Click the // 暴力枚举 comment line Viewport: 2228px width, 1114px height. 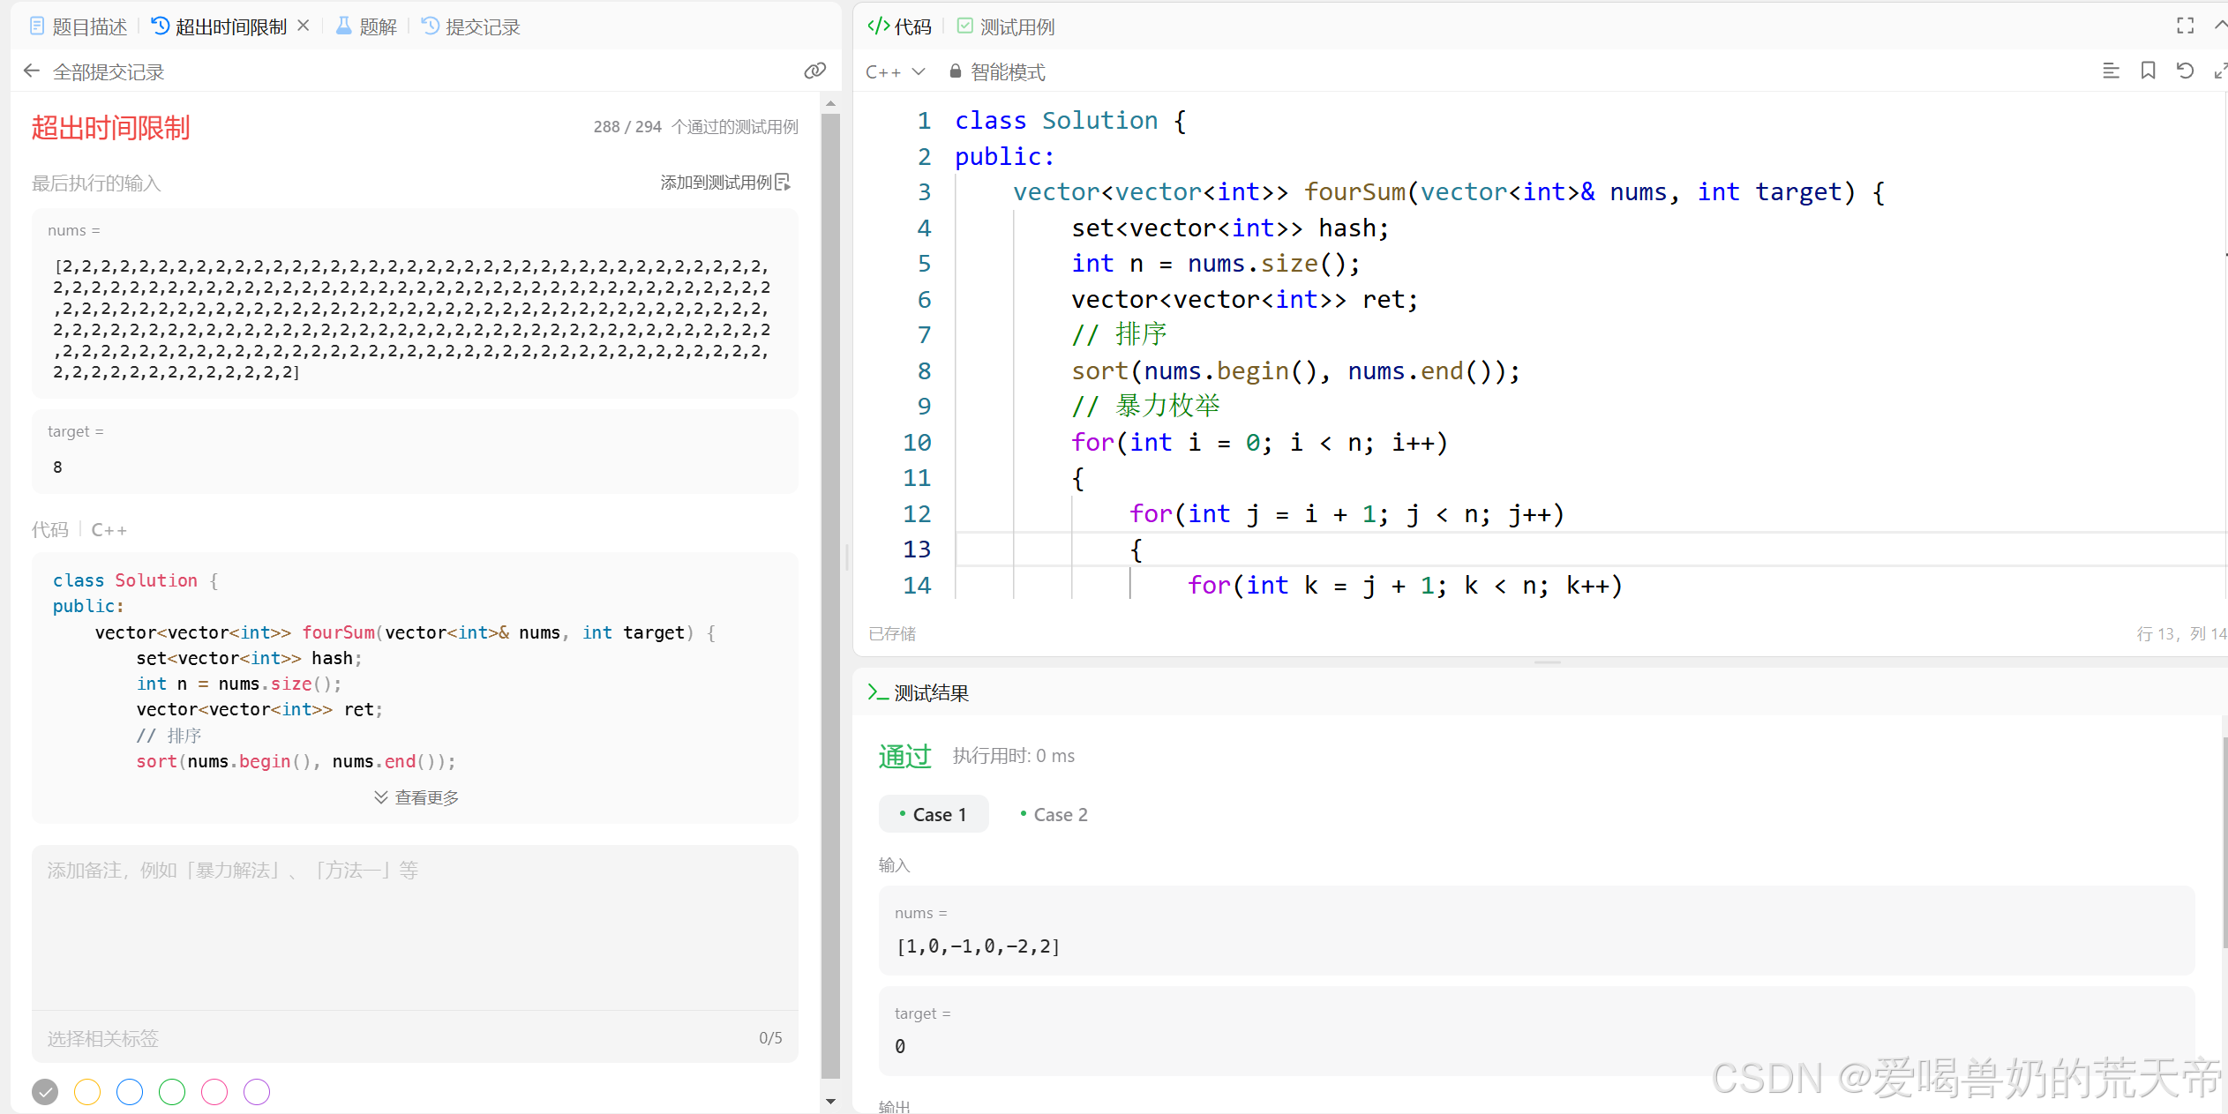click(x=1145, y=407)
